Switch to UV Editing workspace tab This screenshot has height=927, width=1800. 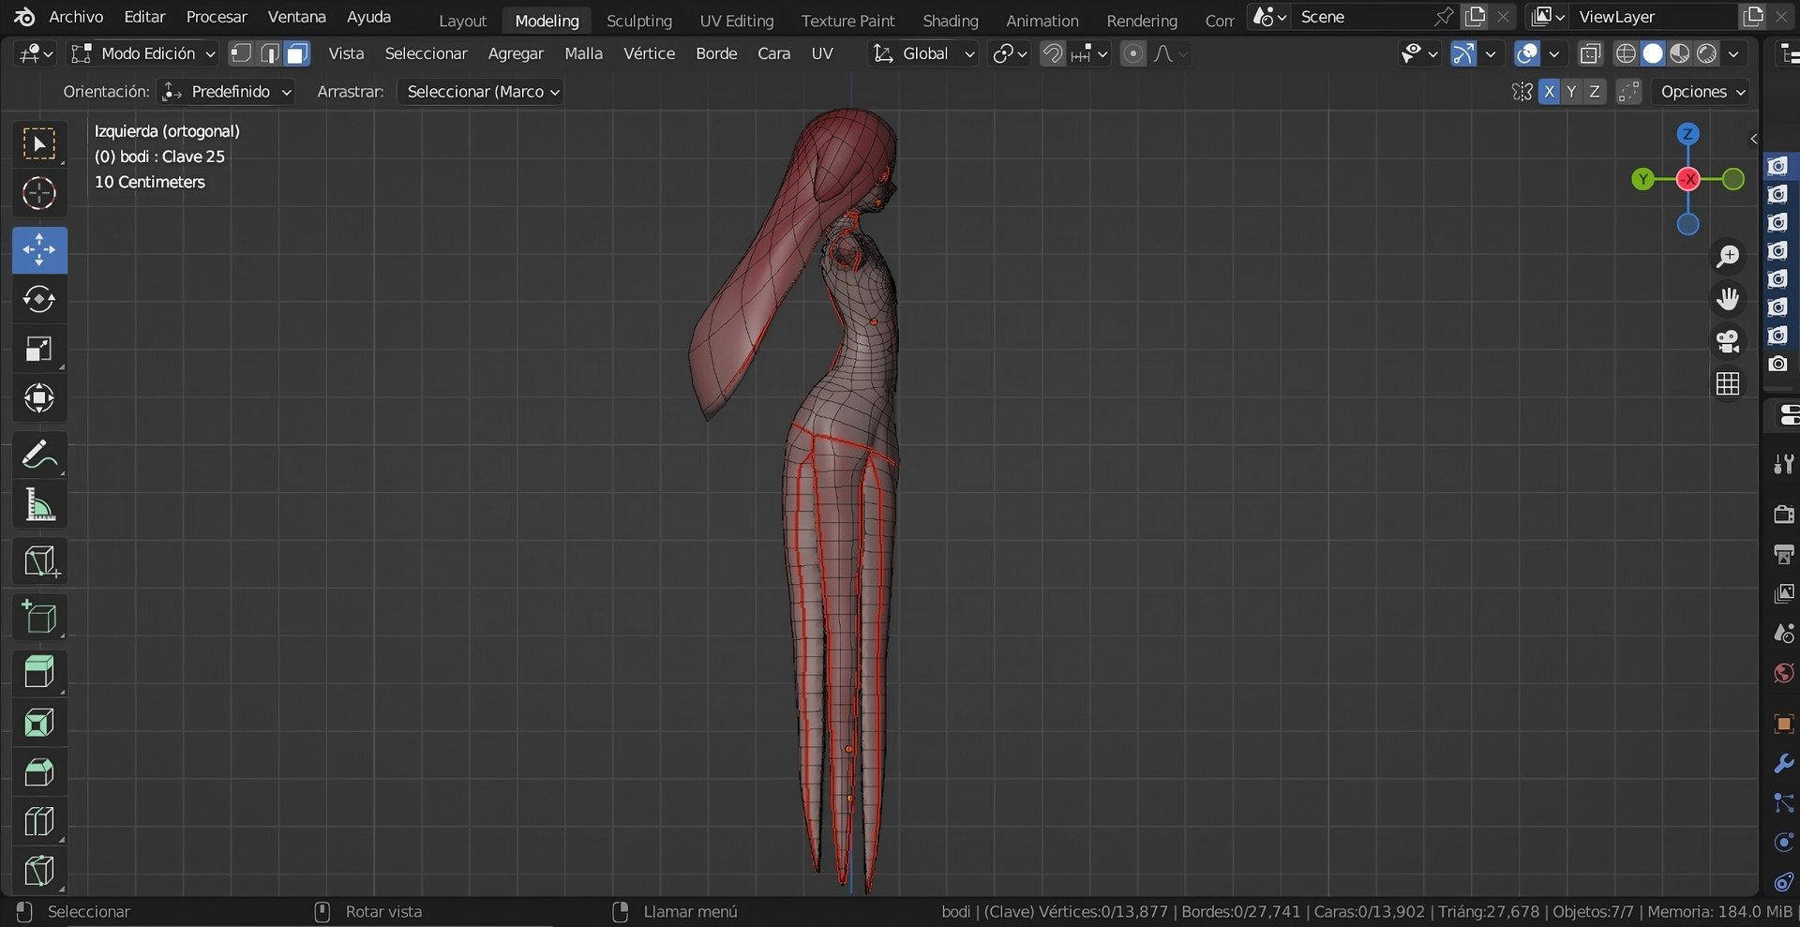click(737, 21)
